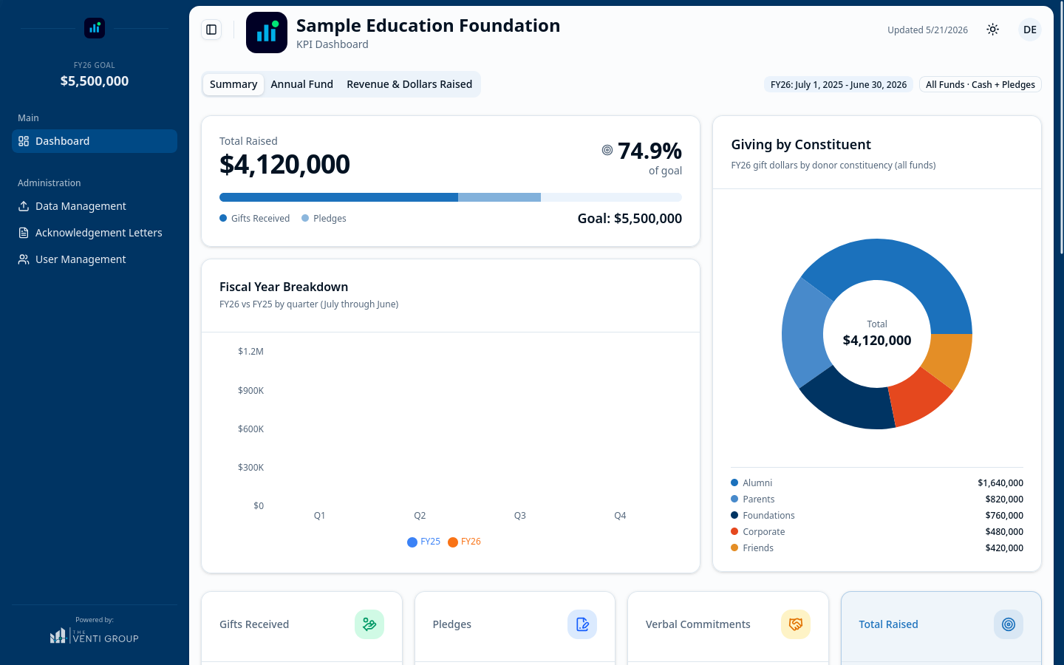Open Dashboard in the sidebar
1064x665 pixels.
[x=95, y=141]
